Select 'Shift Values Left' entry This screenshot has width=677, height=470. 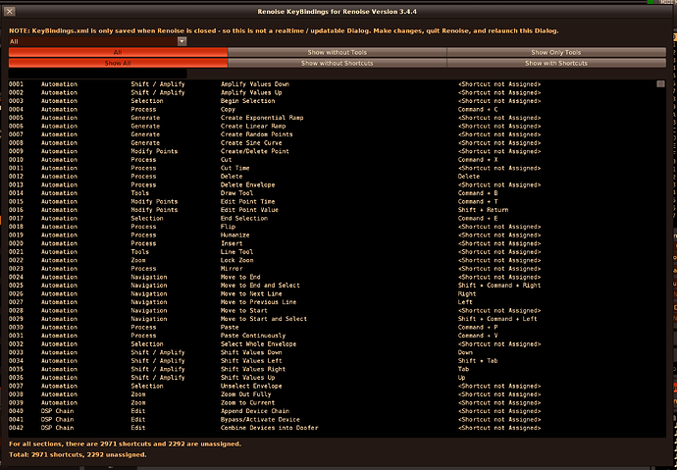coord(251,361)
